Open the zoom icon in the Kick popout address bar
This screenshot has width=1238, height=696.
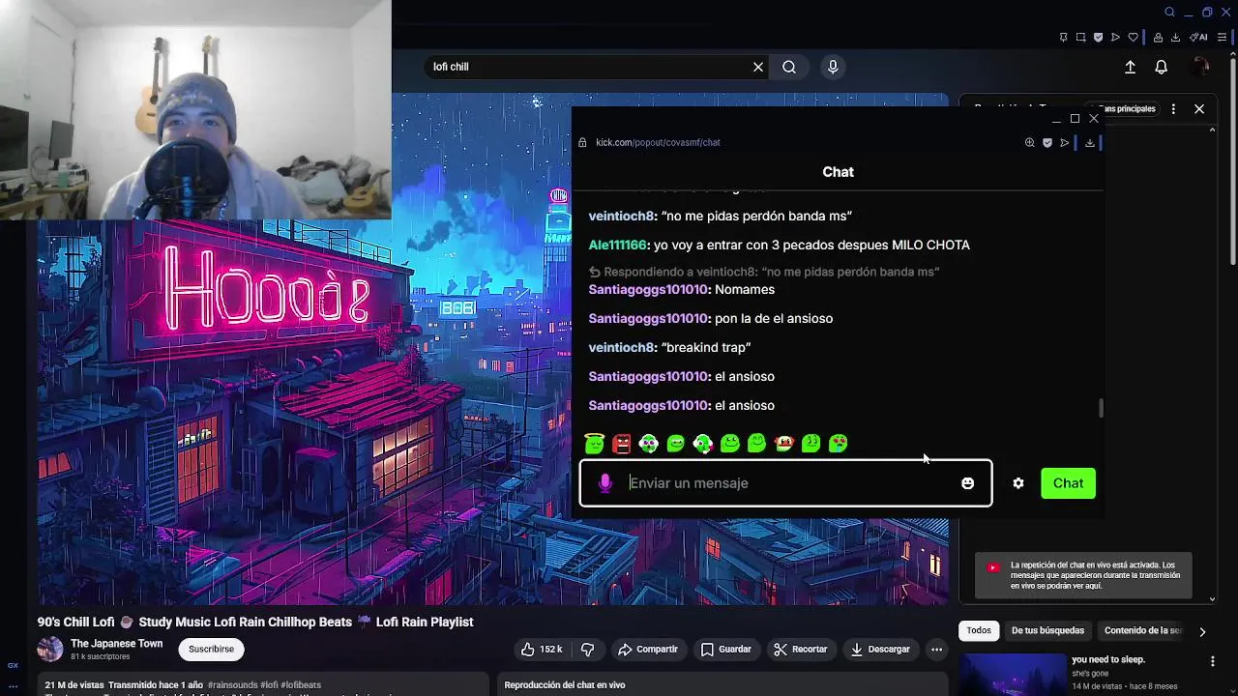[x=1030, y=142]
